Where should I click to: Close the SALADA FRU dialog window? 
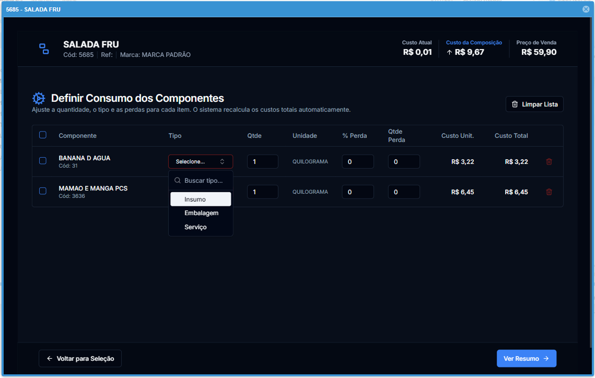coord(586,9)
